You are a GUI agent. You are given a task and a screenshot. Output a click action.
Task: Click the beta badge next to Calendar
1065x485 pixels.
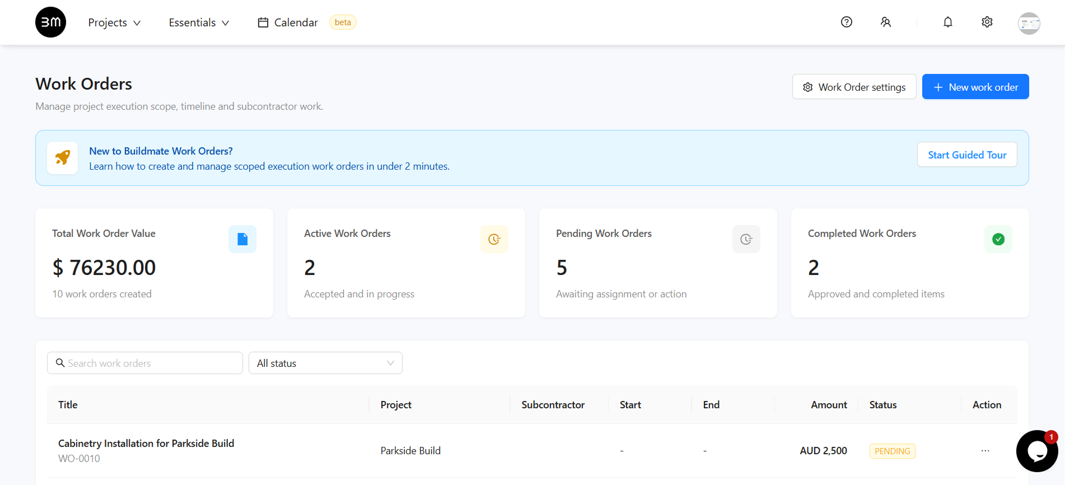click(343, 22)
